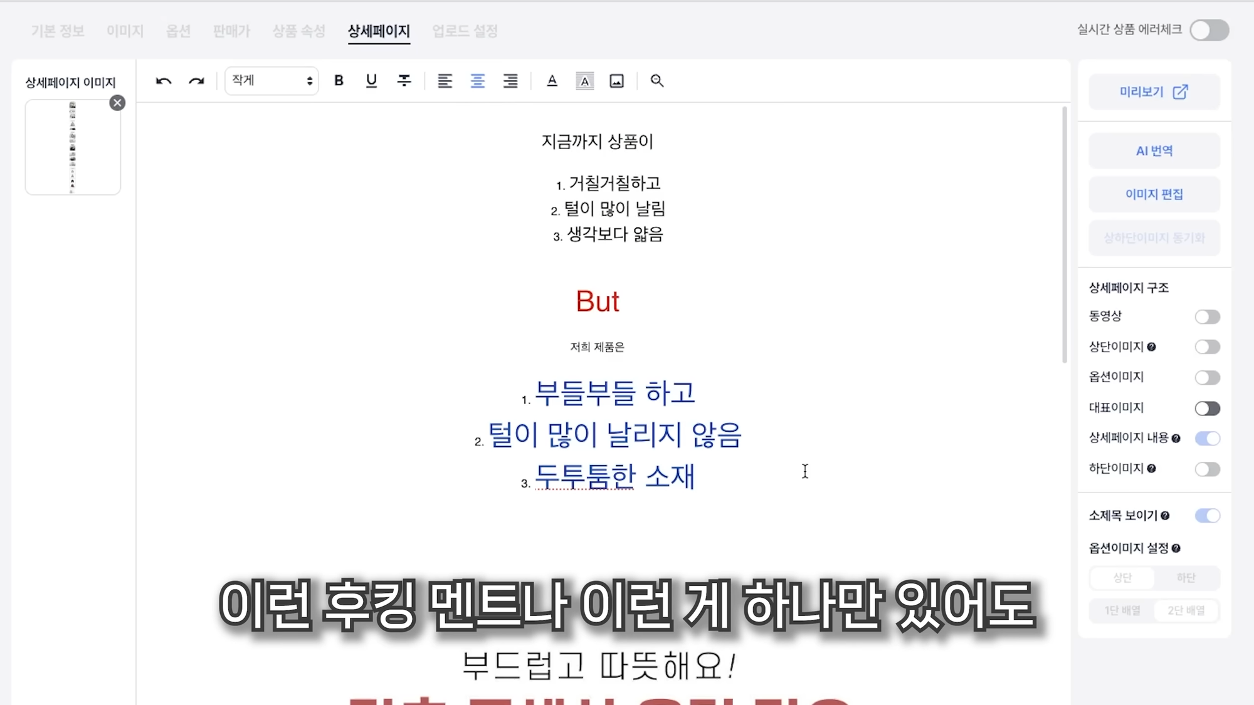
Task: Open the font size dropdown showing 작게
Action: coord(271,80)
